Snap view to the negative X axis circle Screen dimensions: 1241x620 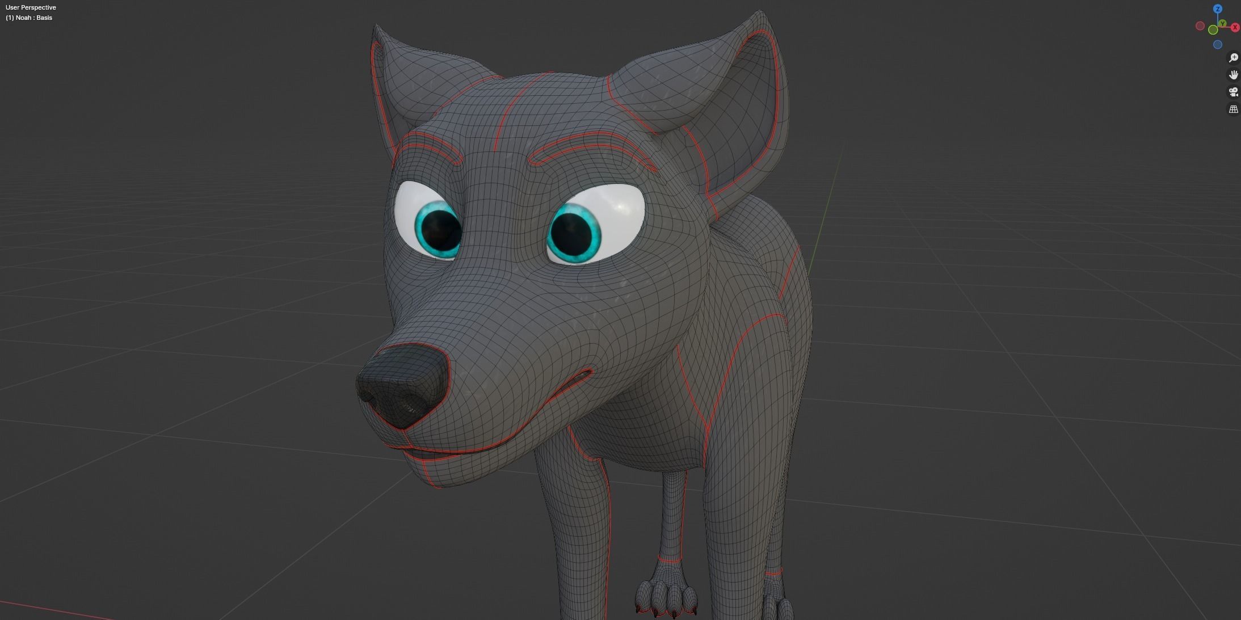click(x=1200, y=26)
